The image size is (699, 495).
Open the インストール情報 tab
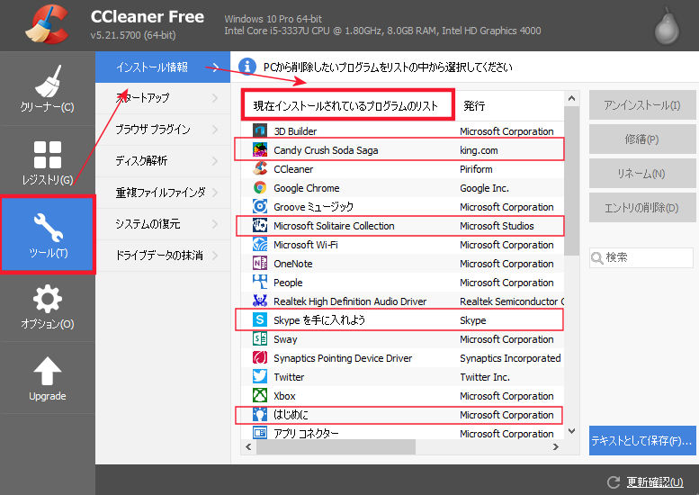pyautogui.click(x=163, y=67)
